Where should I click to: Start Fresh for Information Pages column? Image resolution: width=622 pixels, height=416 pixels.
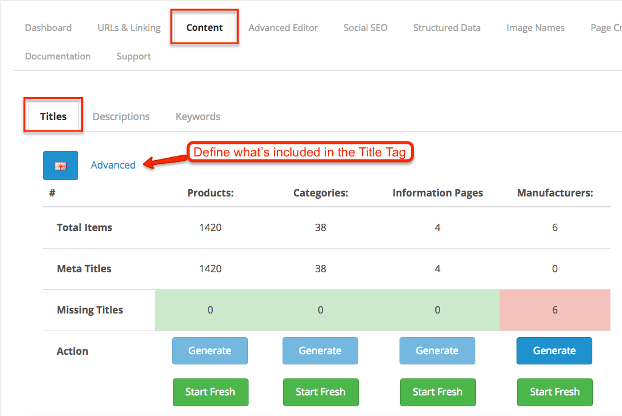[x=438, y=392]
